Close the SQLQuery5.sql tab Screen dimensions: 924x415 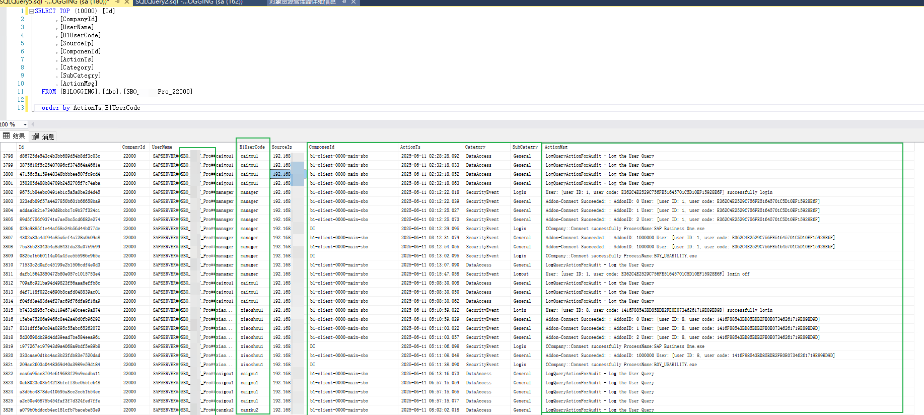[127, 2]
